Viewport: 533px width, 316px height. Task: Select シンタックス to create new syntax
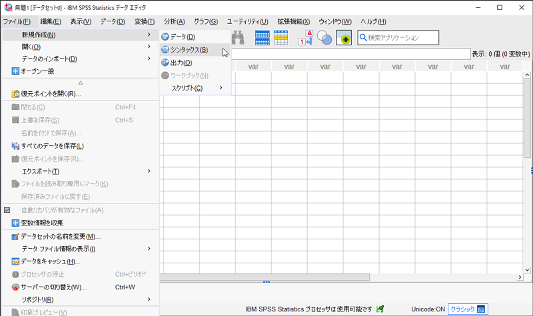pyautogui.click(x=189, y=50)
